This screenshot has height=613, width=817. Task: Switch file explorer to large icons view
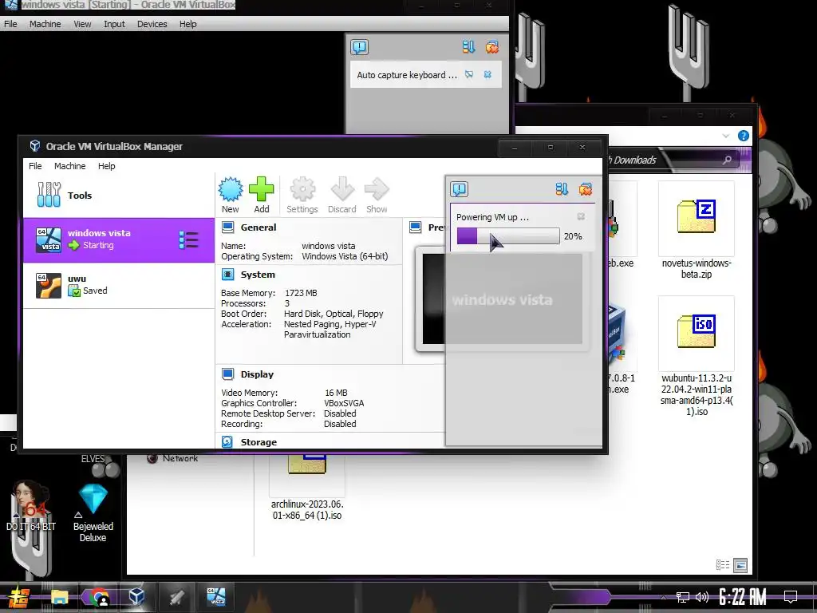740,565
